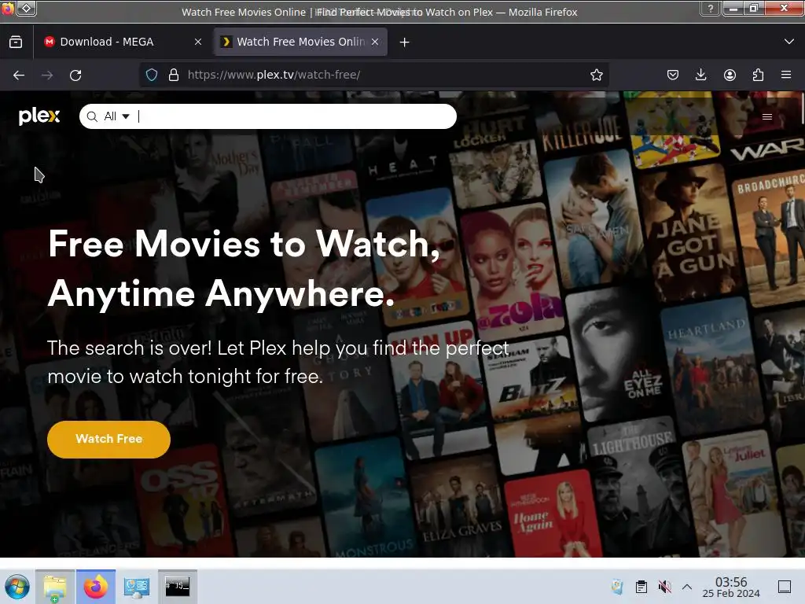Click the show desktop button
Viewport: 805px width, 604px height.
coord(785,587)
